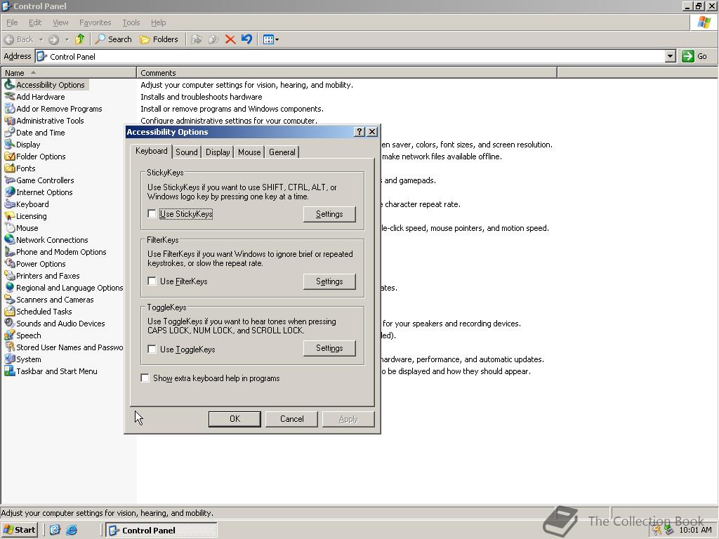The image size is (719, 539).
Task: Select the Scanners and Cameras icon
Action: tap(9, 299)
